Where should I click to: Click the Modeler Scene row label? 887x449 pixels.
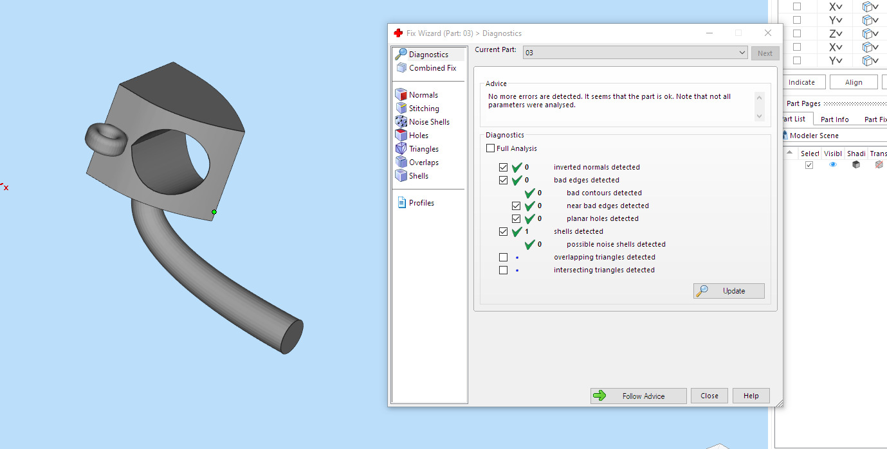coord(814,136)
